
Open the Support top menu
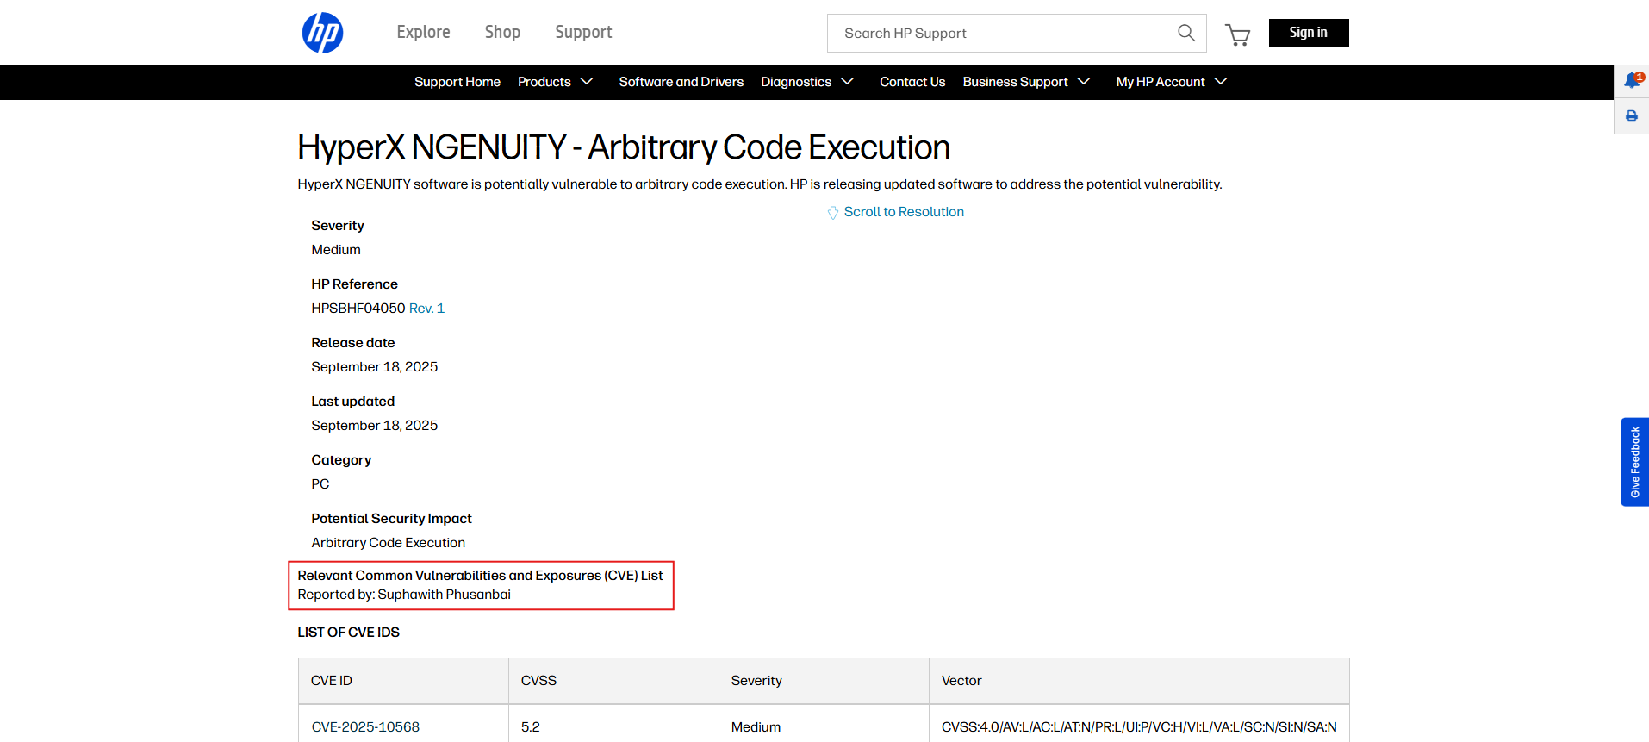pos(583,33)
